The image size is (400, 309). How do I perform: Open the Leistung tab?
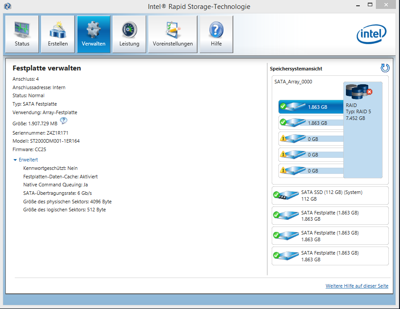tap(129, 34)
